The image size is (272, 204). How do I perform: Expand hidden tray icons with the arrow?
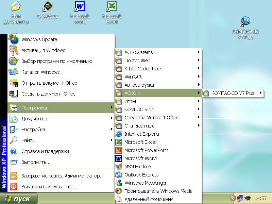[233, 198]
